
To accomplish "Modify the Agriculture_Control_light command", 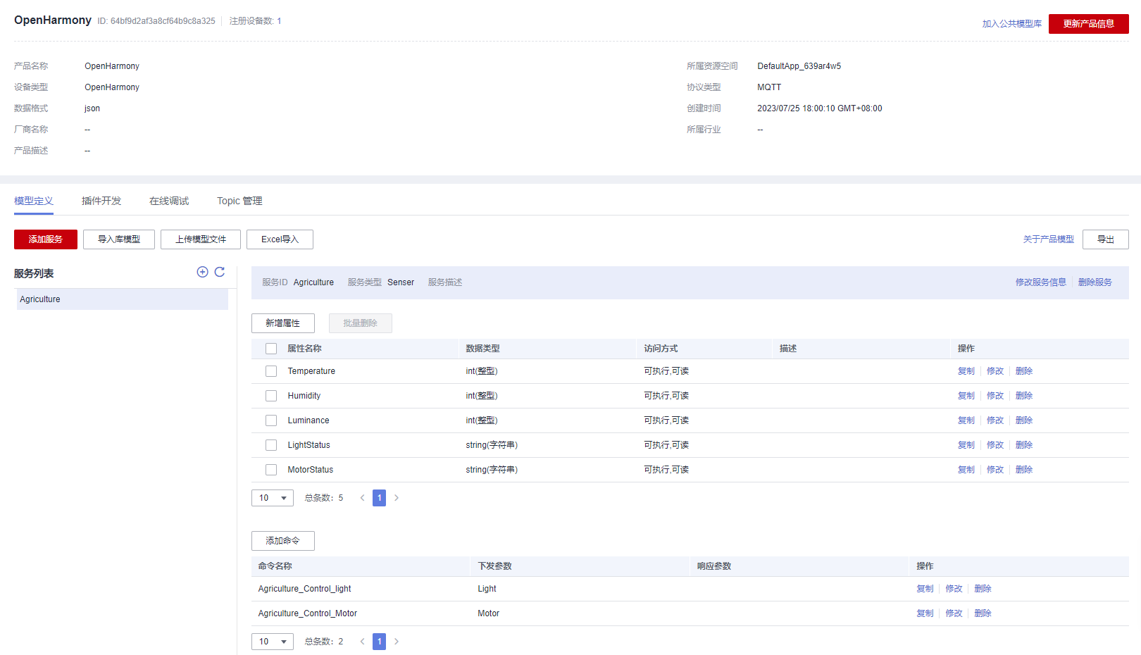I will tap(954, 589).
